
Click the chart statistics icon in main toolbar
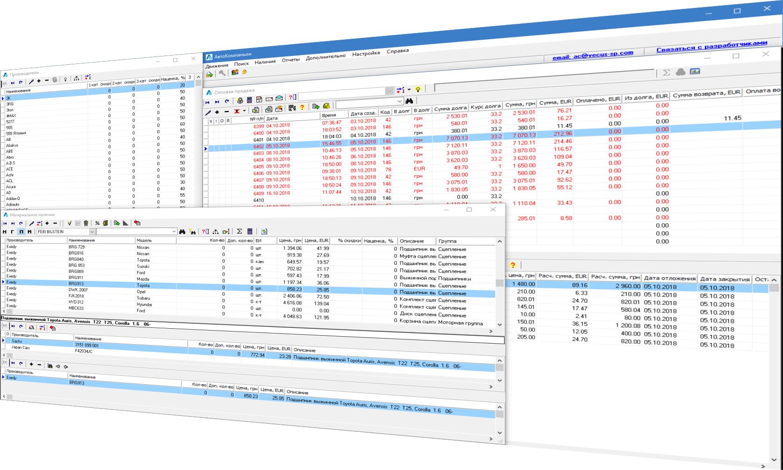point(694,71)
